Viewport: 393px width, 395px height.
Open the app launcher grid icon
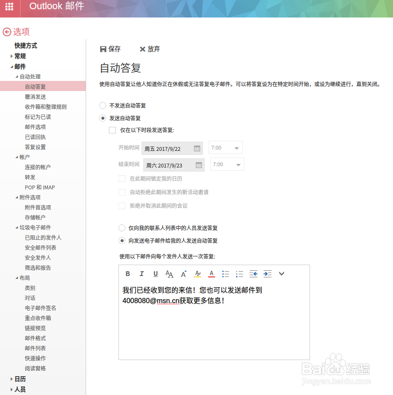(9, 6)
